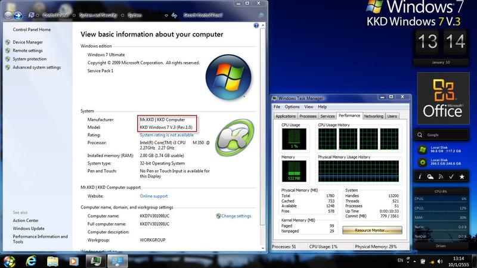Image resolution: width=477 pixels, height=268 pixels.
Task: Click the shield icon next to System protection
Action: pos(8,59)
